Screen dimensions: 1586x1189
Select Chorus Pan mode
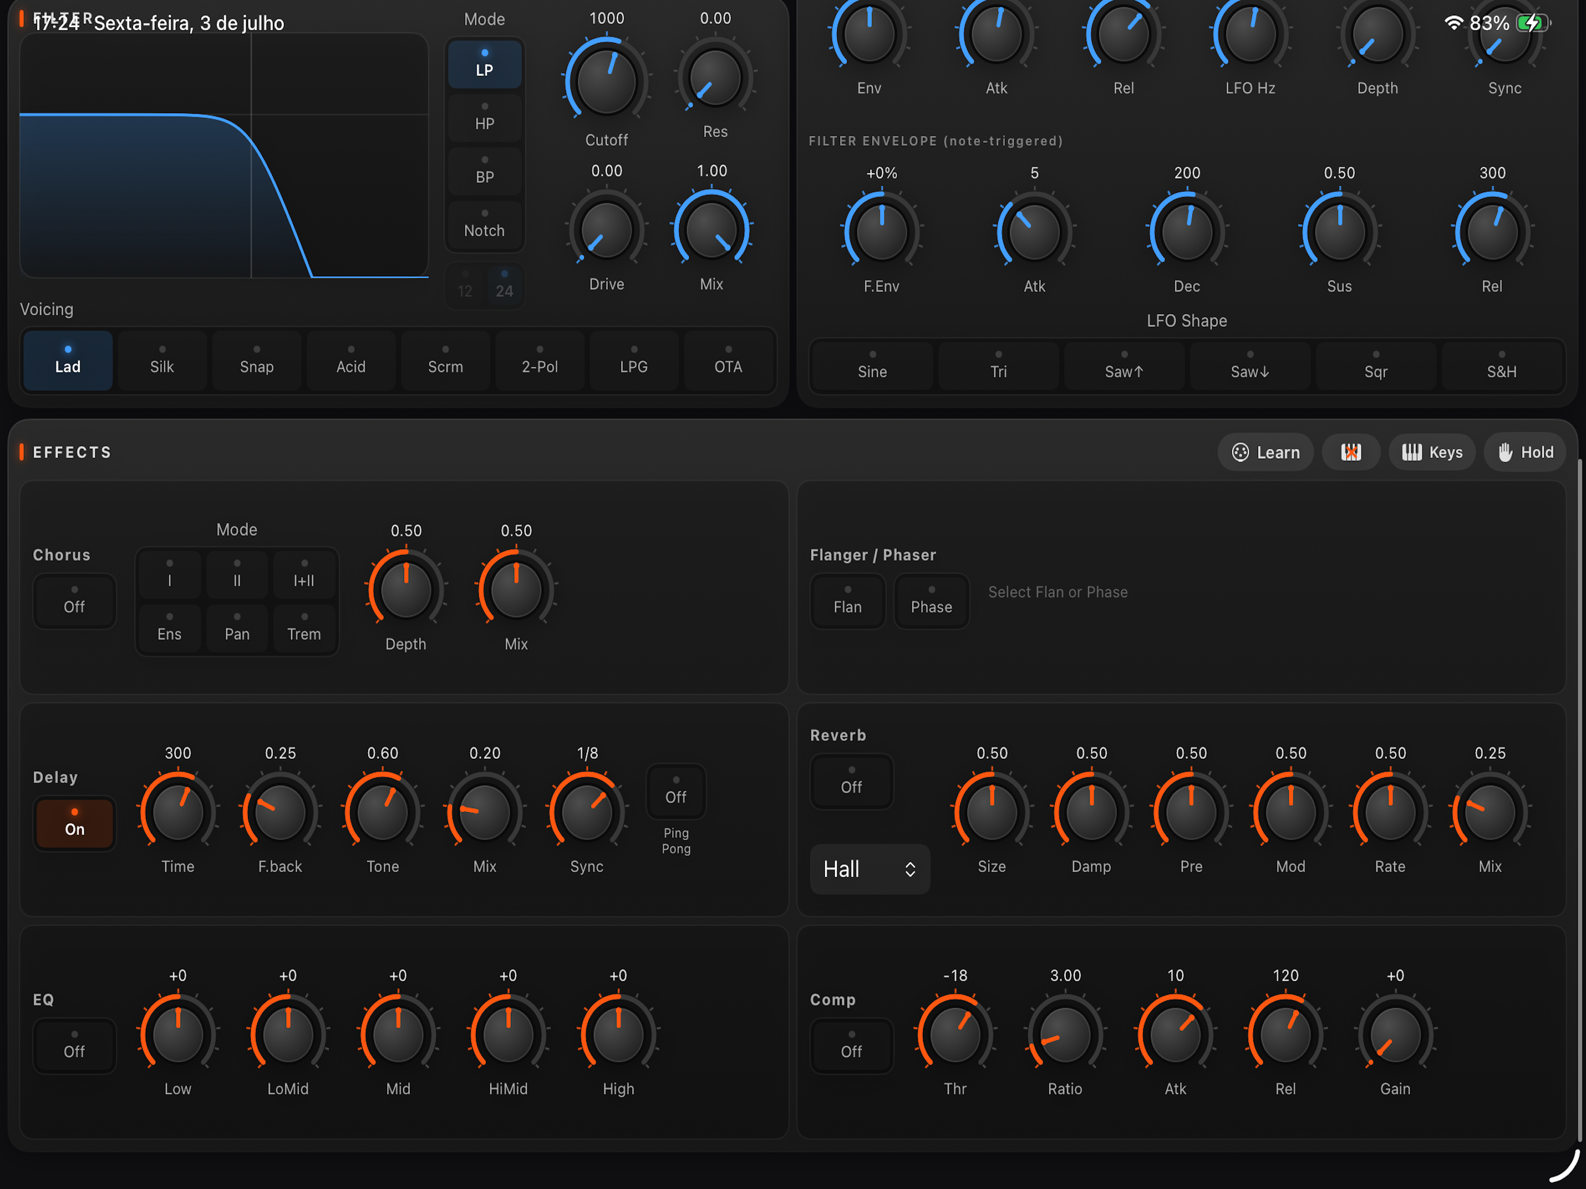237,628
